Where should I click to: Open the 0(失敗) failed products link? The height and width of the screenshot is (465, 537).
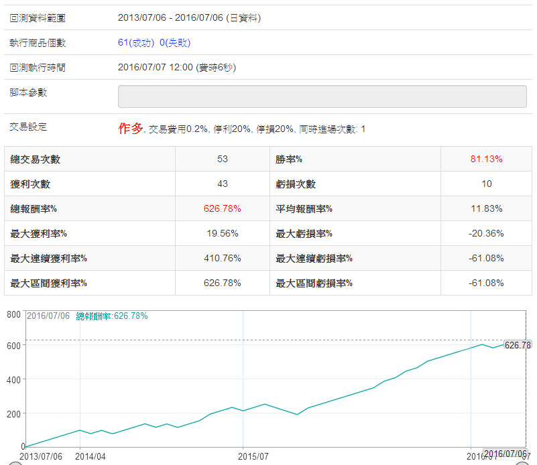[175, 43]
